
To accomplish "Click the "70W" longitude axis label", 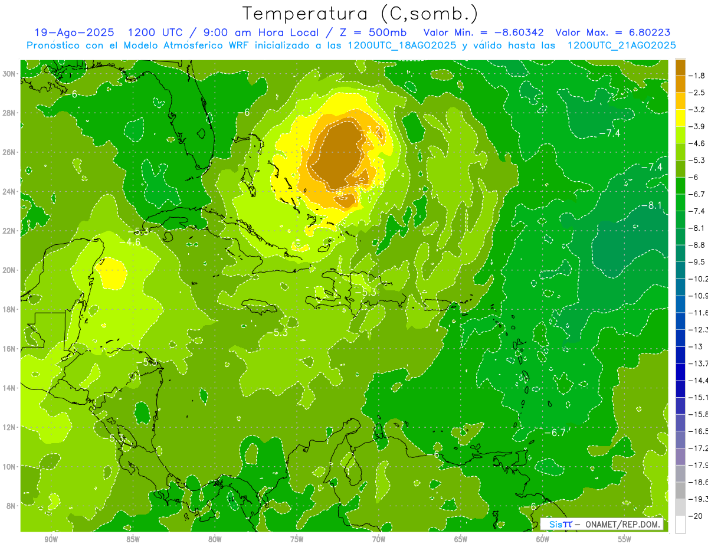I will pyautogui.click(x=379, y=539).
